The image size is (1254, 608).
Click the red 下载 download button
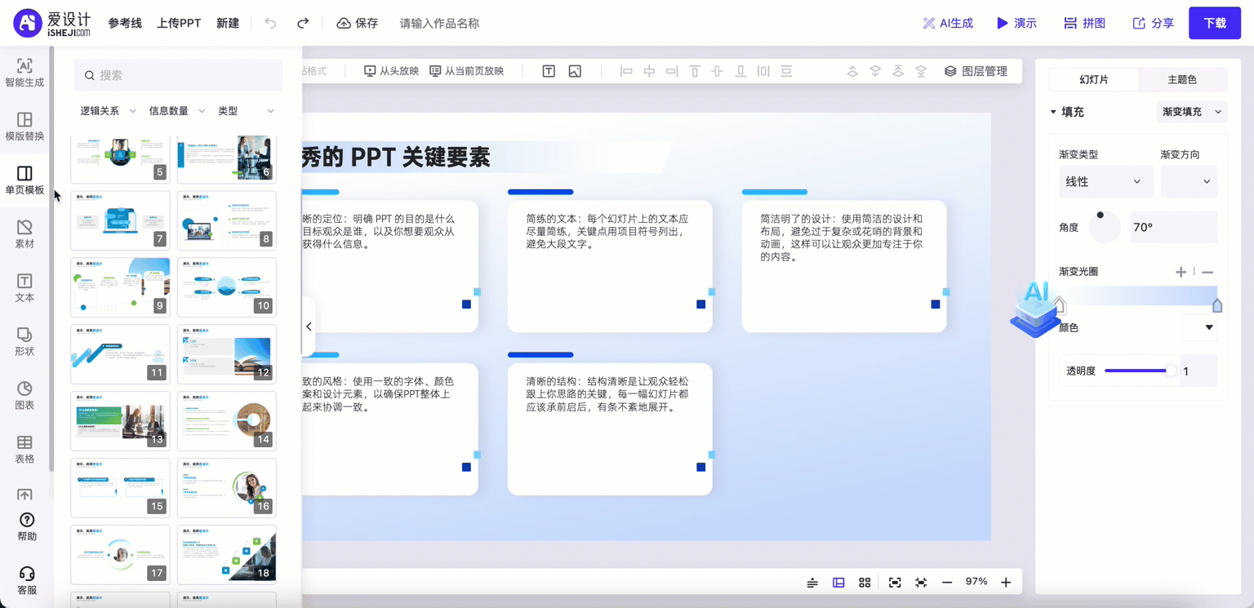(x=1215, y=23)
